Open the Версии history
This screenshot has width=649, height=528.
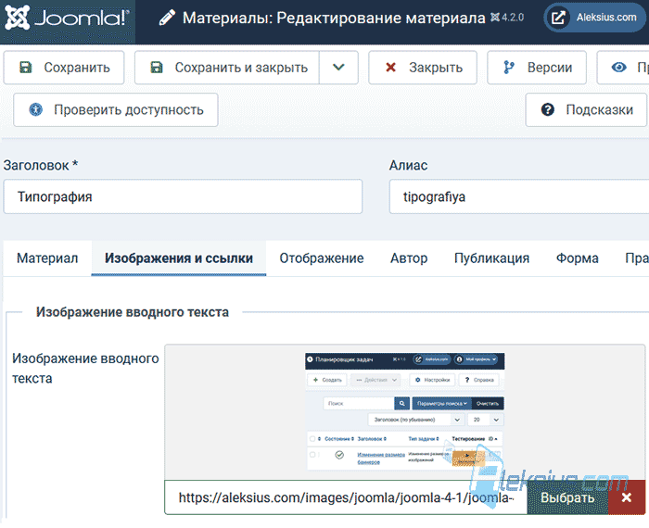tap(537, 68)
